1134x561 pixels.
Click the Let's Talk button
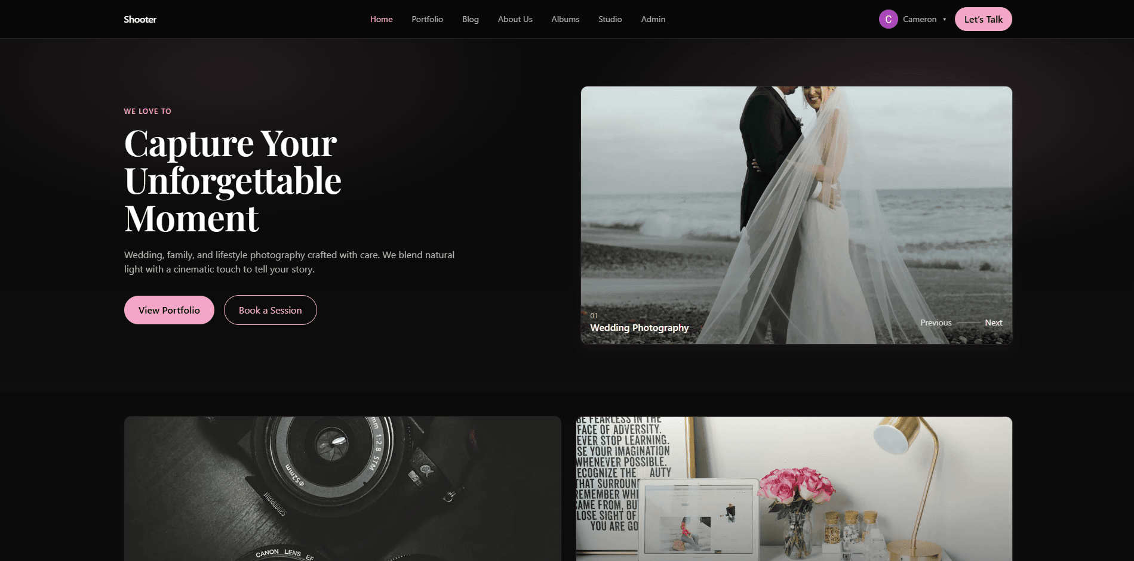click(x=982, y=18)
